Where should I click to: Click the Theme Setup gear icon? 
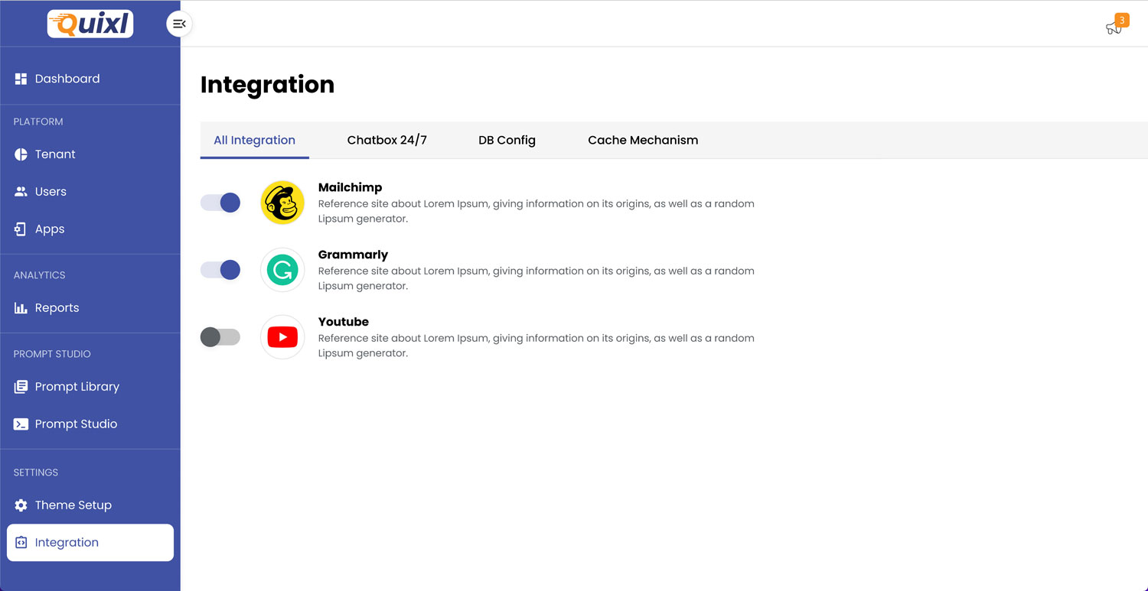[x=21, y=505]
